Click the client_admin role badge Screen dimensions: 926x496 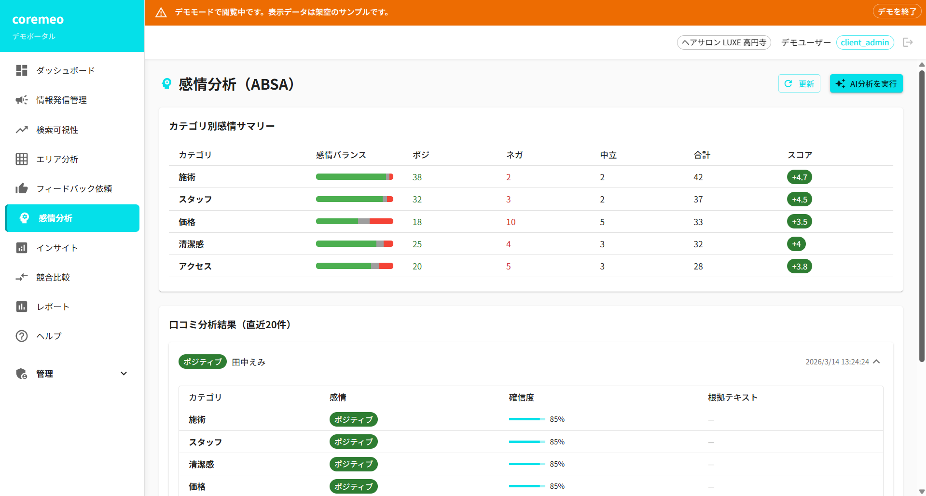(x=865, y=42)
